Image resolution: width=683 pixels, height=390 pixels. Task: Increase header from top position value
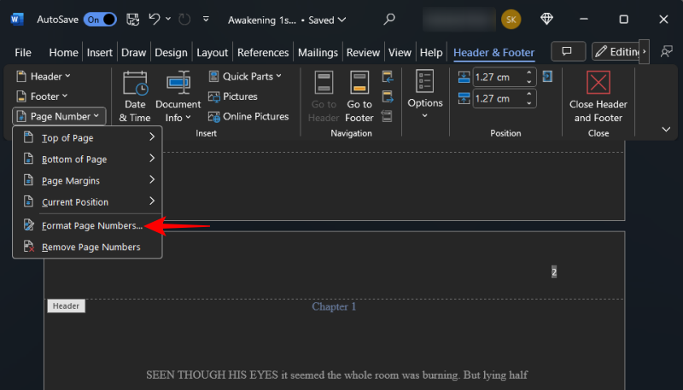point(529,73)
